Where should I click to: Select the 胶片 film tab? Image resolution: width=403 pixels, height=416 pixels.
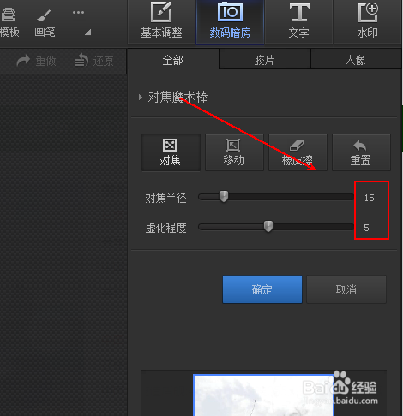coord(265,59)
